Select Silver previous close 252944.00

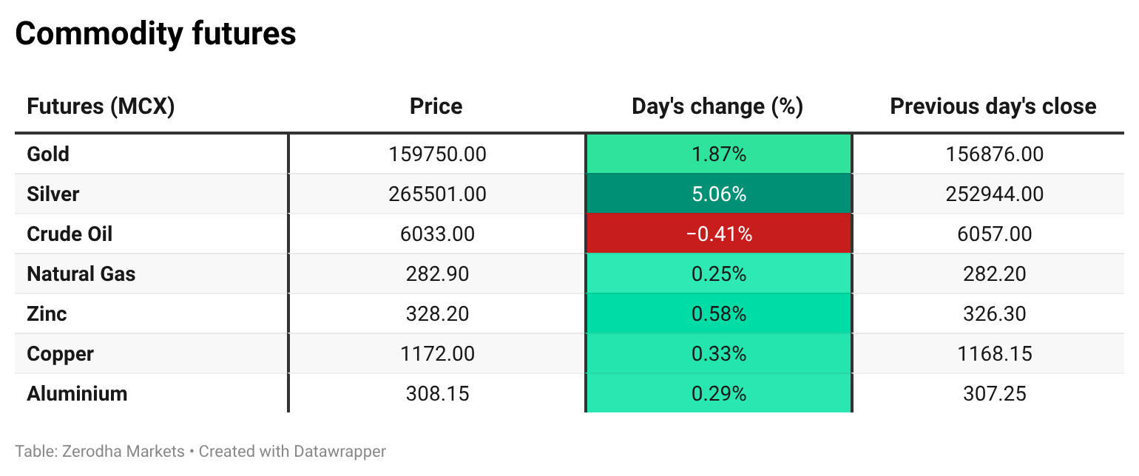pos(994,194)
